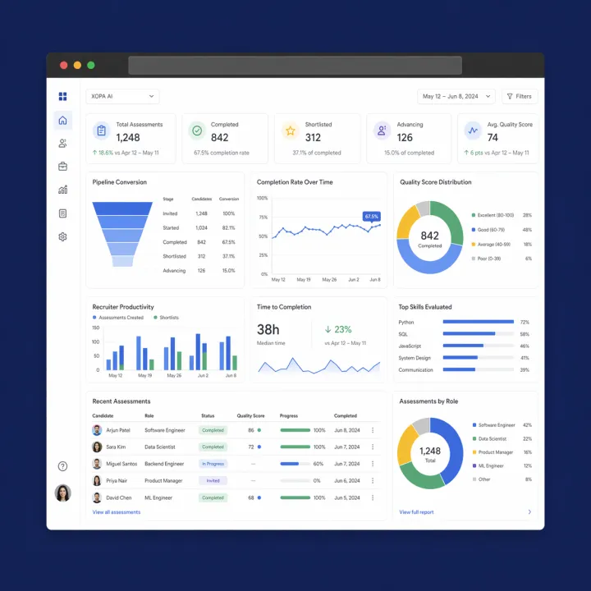This screenshot has width=591, height=591.
Task: Click Sara Kim's avatar
Action: 97,447
